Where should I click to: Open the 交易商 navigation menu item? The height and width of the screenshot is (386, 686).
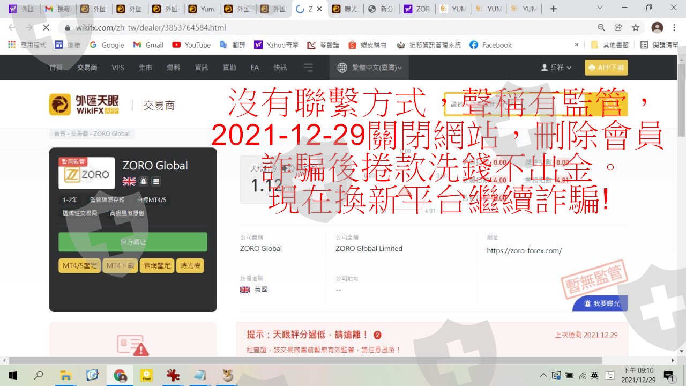pyautogui.click(x=87, y=68)
